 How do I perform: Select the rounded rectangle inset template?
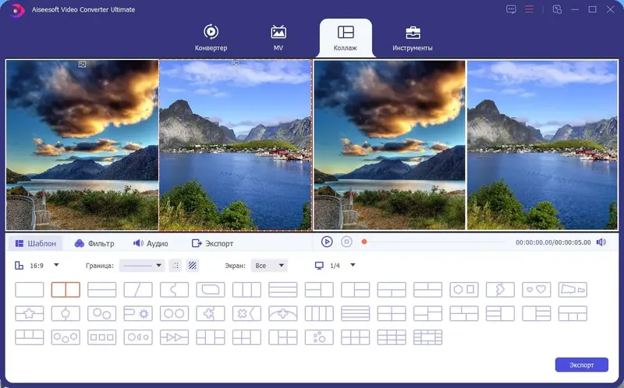211,290
